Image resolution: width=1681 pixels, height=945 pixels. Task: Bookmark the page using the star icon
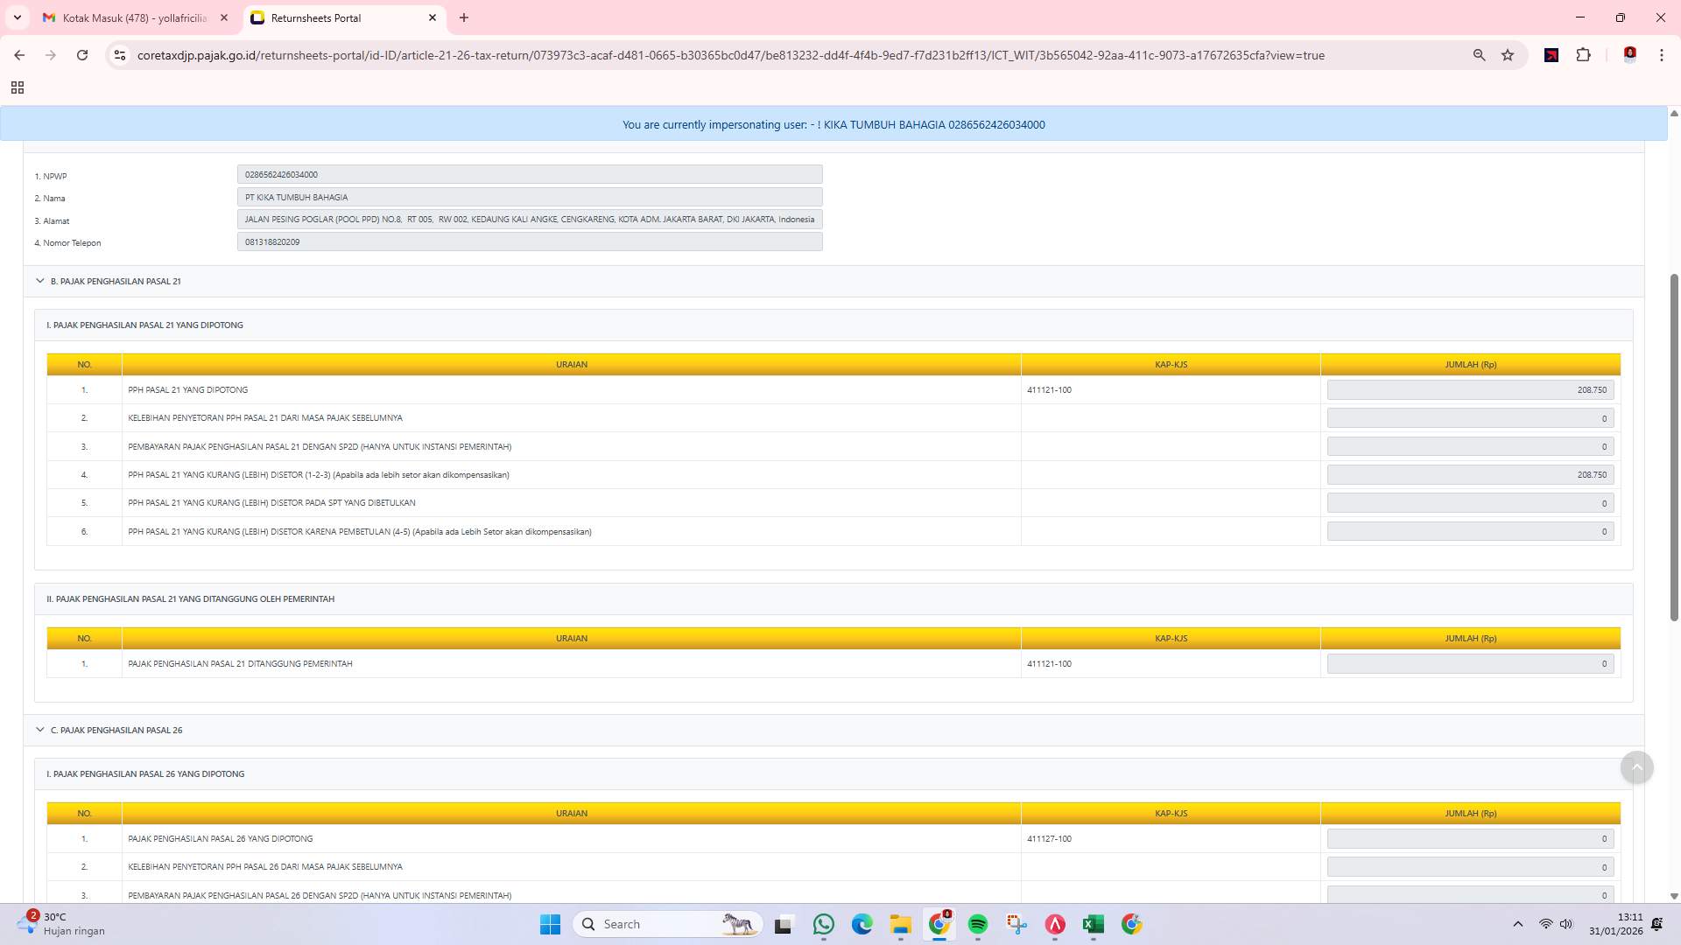pyautogui.click(x=1508, y=55)
